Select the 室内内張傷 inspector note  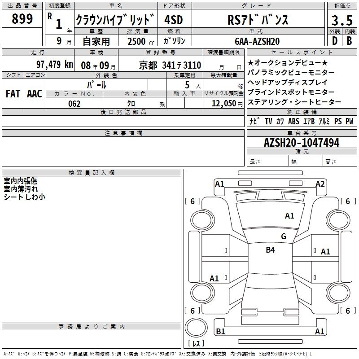(x=21, y=180)
